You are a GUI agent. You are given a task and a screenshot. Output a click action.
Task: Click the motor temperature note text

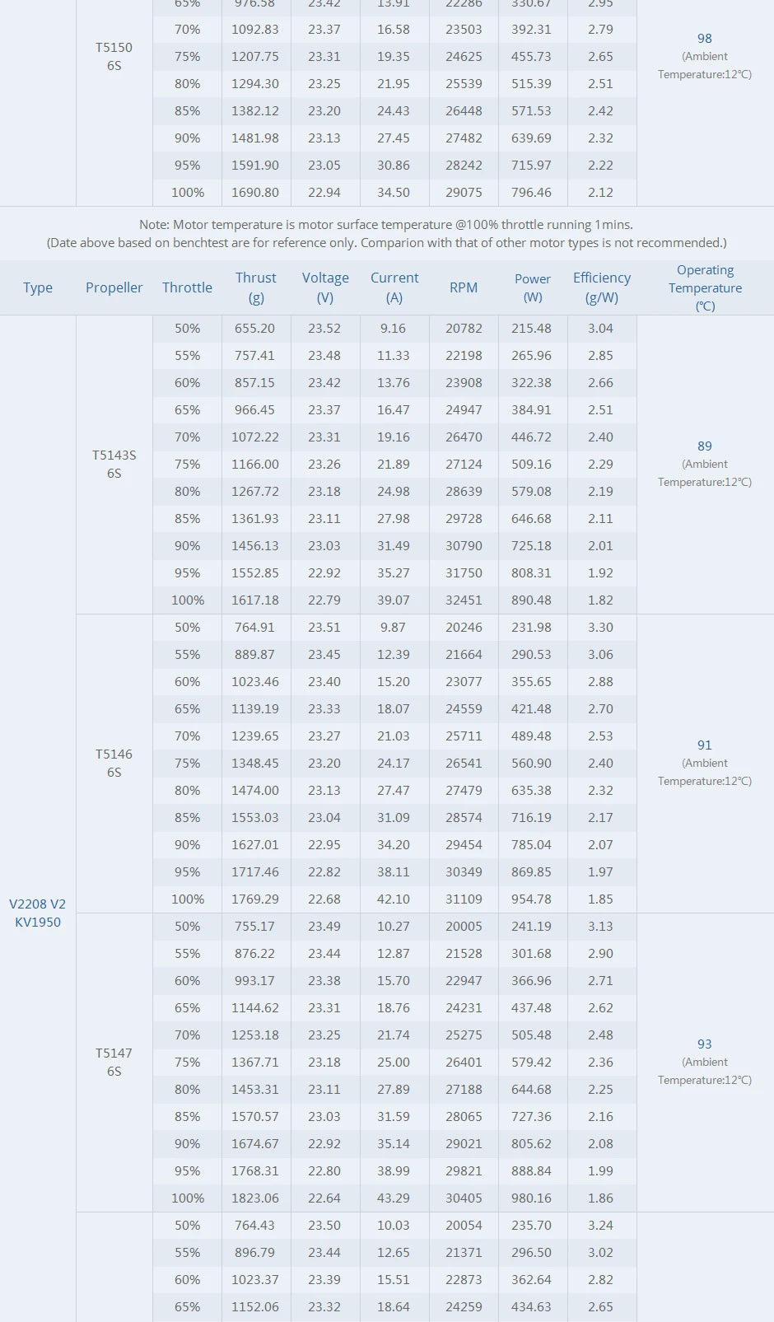[386, 224]
